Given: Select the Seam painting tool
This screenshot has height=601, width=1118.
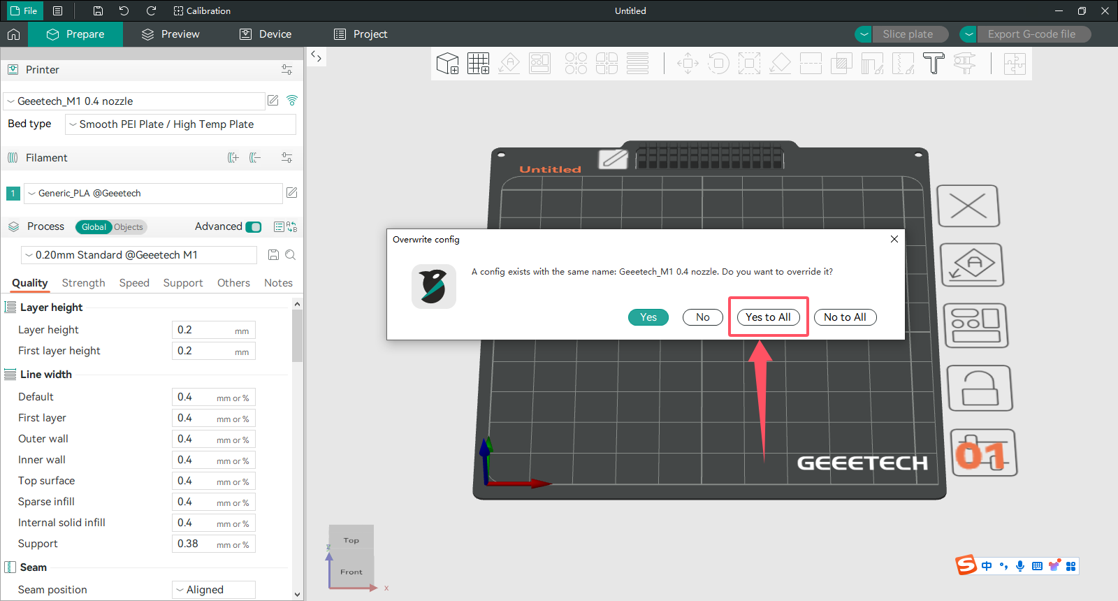Looking at the screenshot, I should tap(903, 64).
